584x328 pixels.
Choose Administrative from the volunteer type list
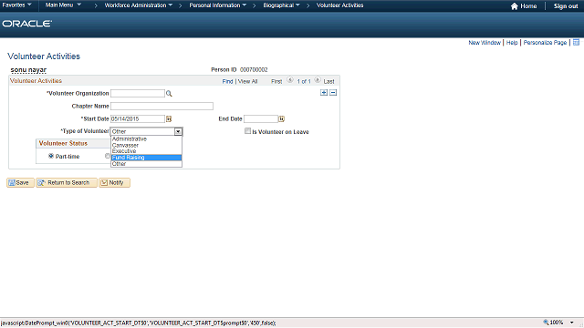[146, 139]
